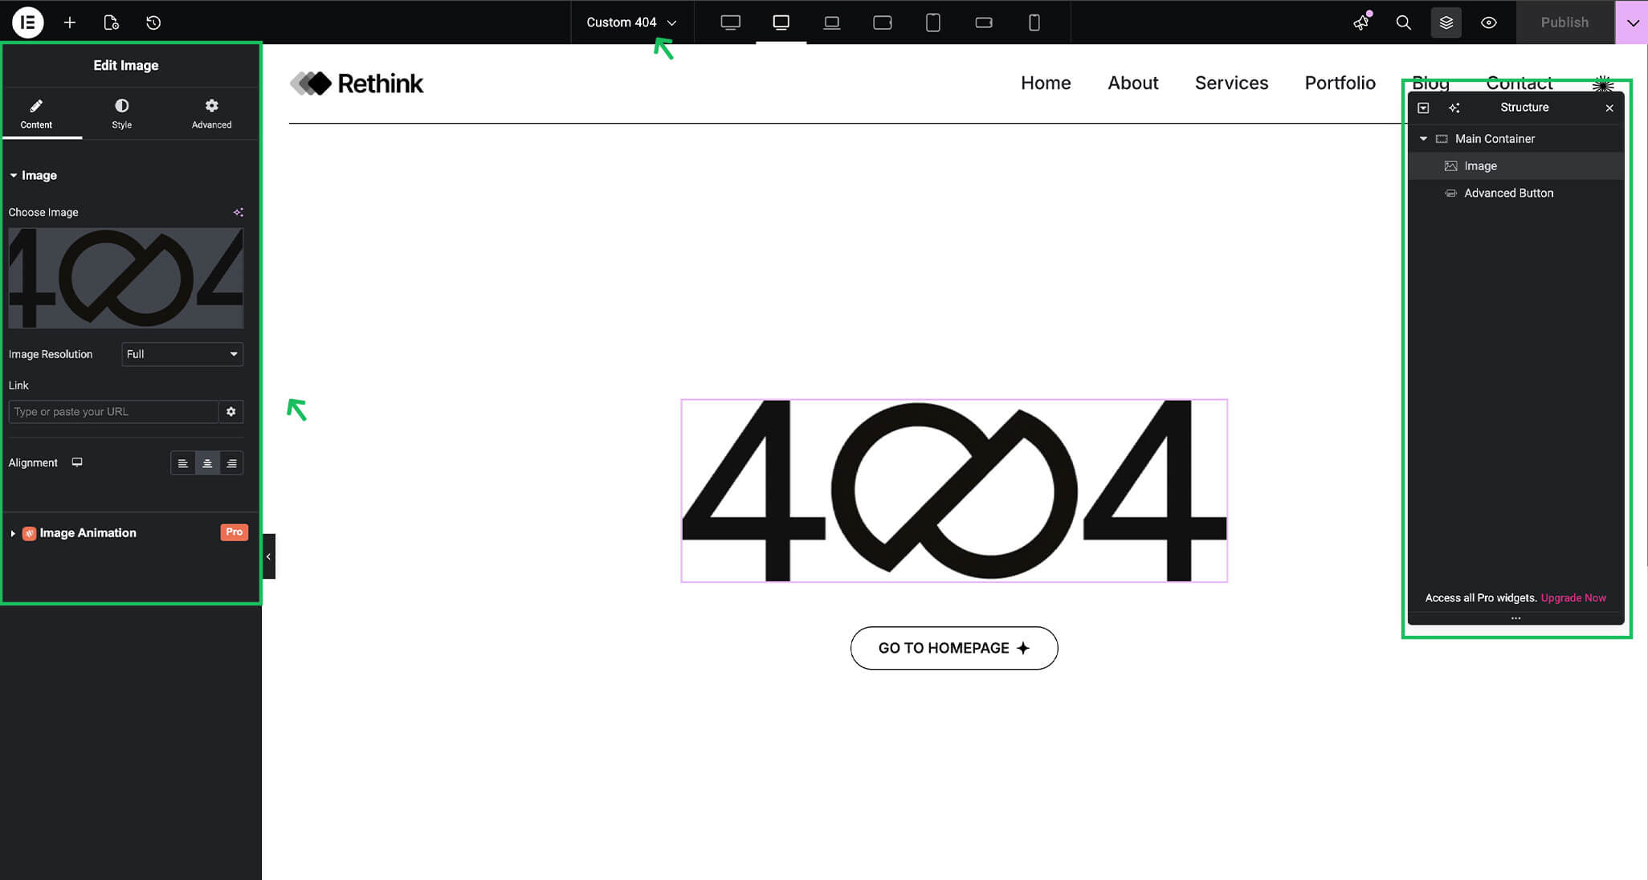Image resolution: width=1648 pixels, height=880 pixels.
Task: Toggle preview changes eye icon
Action: pyautogui.click(x=1488, y=22)
